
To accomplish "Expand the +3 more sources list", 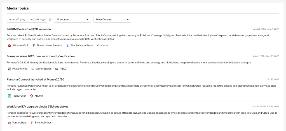I will [x=102, y=46].
